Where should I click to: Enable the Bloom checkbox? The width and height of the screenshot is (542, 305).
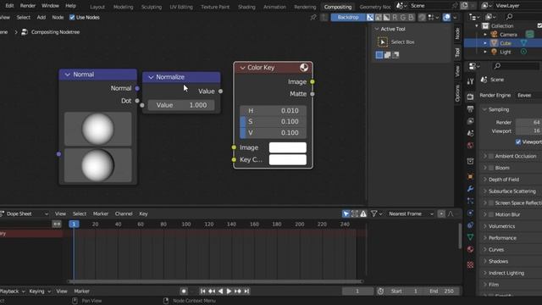pyautogui.click(x=491, y=168)
